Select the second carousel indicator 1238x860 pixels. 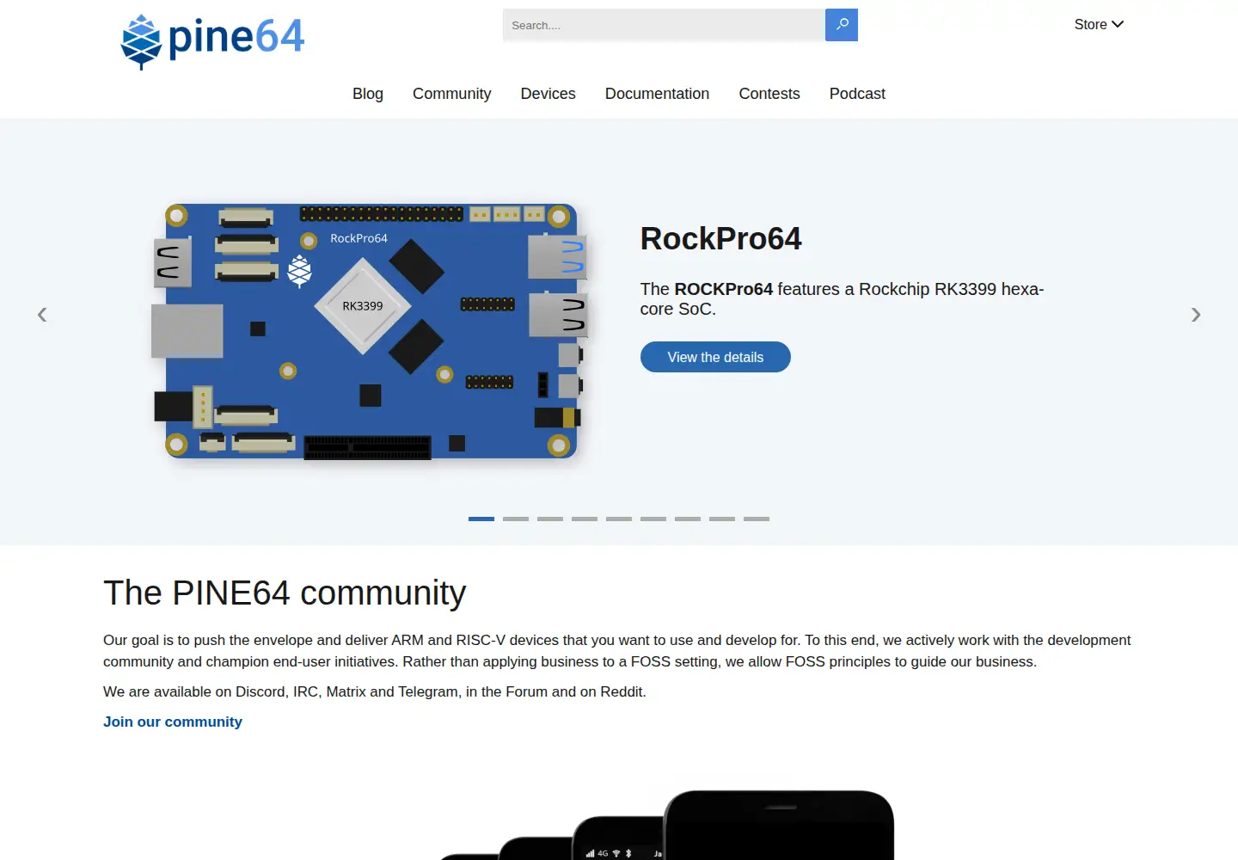click(516, 519)
